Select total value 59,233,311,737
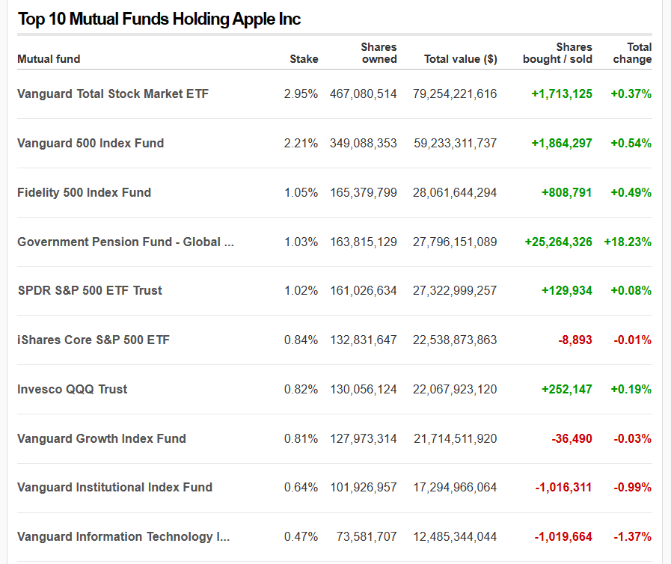This screenshot has height=564, width=671. coord(456,143)
